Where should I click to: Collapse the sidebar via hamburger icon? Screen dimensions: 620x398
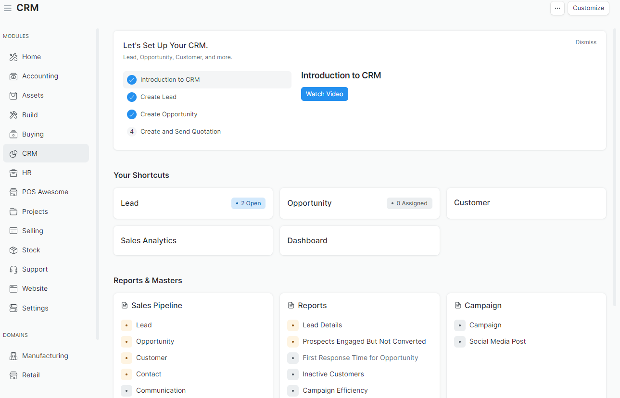pyautogui.click(x=7, y=8)
